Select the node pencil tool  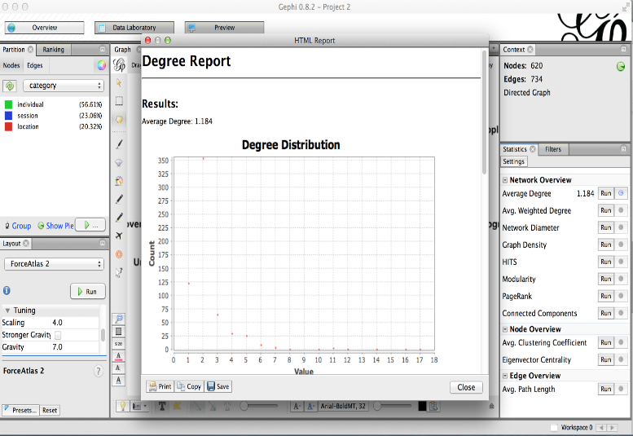point(119,199)
